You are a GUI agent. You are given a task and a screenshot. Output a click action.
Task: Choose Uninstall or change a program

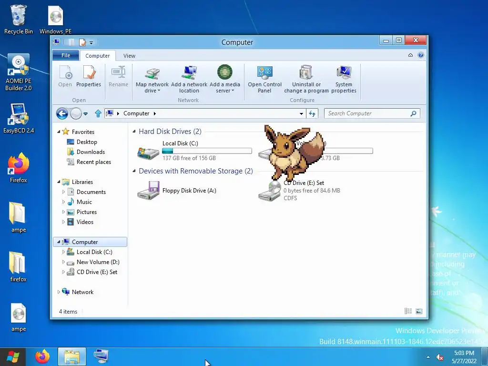(x=306, y=79)
